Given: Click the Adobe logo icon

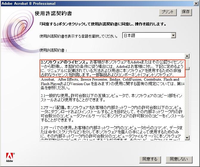Looking at the screenshot, I should [x=10, y=157].
